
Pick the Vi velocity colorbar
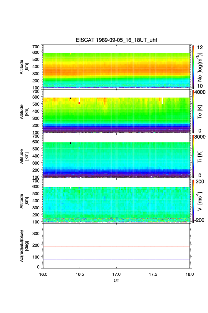point(193,201)
